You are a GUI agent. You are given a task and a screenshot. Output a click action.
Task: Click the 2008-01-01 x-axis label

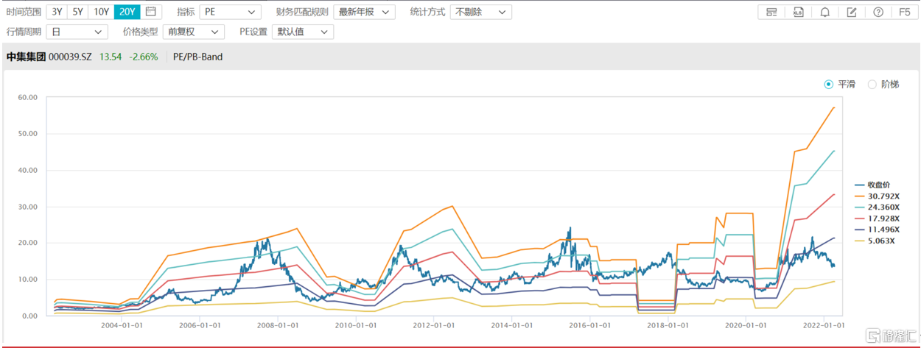pyautogui.click(x=277, y=324)
